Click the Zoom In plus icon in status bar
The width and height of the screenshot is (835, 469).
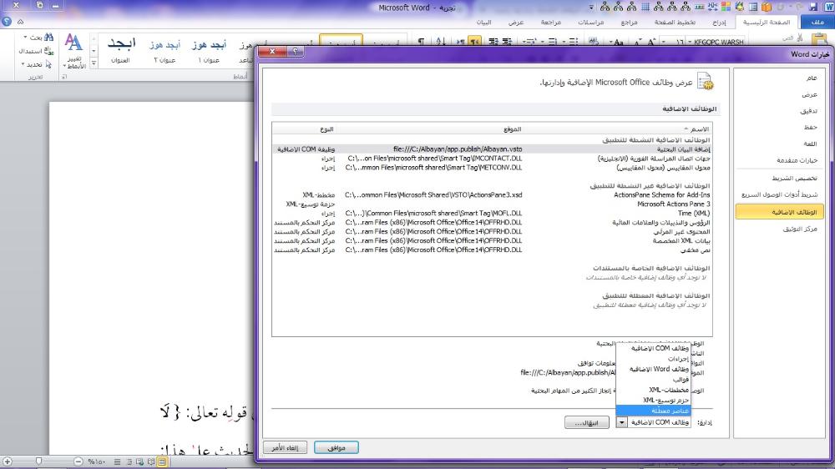coord(8,462)
